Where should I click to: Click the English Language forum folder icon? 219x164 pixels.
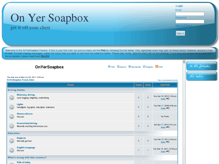coord(12,150)
